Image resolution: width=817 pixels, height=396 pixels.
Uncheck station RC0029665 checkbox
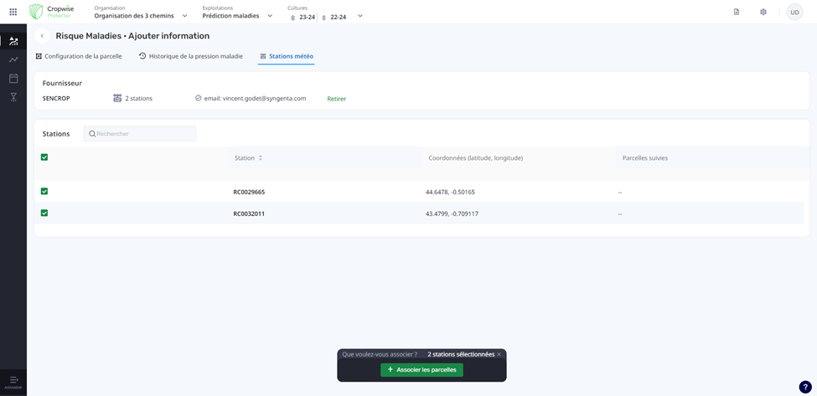point(44,192)
